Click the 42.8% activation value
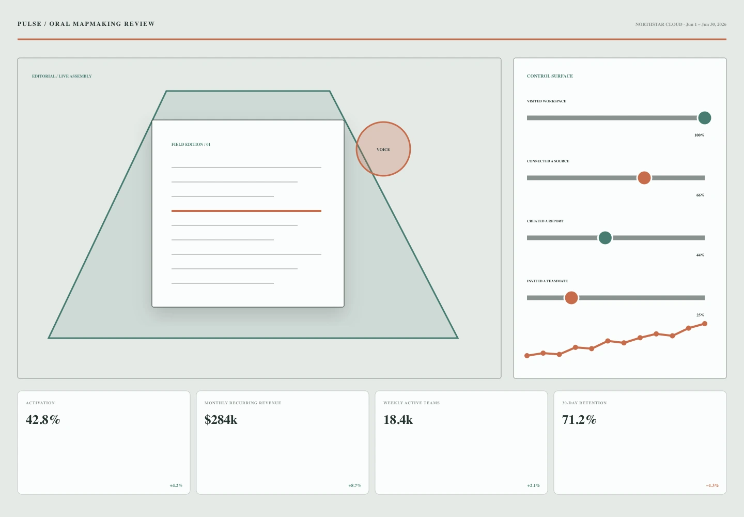 (43, 420)
